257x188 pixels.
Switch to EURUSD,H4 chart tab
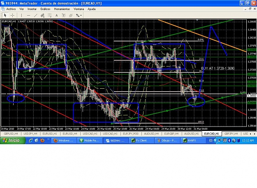(x=70, y=134)
